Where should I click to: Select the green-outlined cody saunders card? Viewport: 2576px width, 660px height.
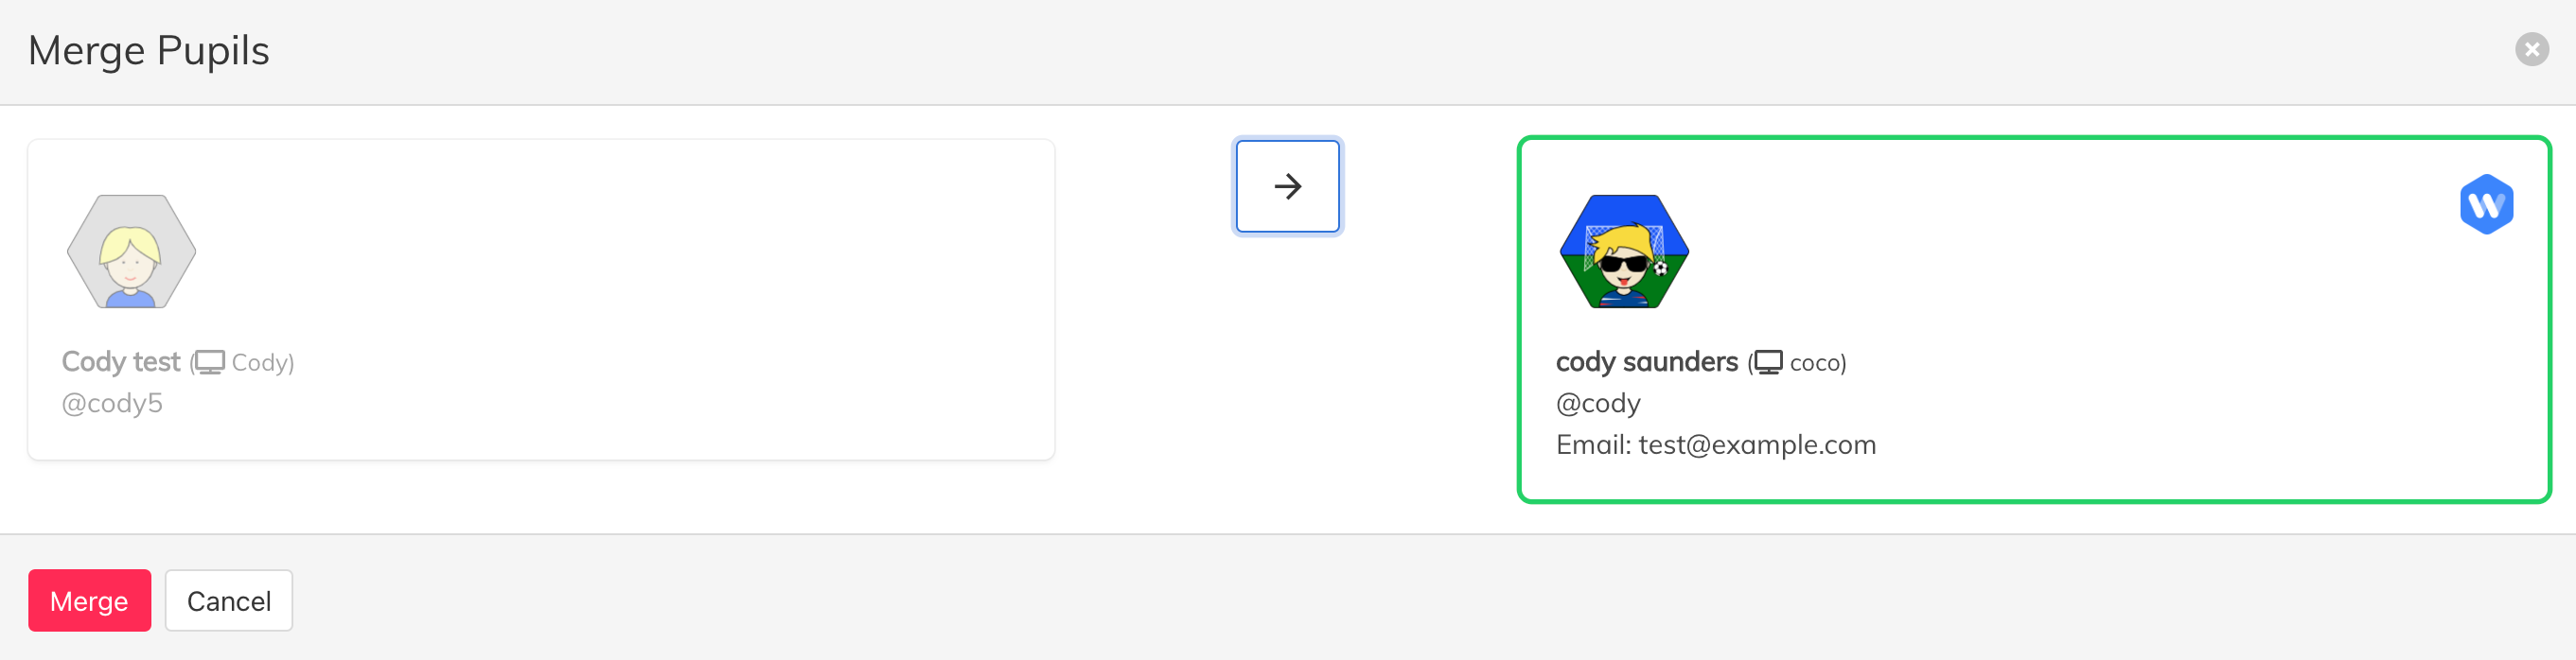pyautogui.click(x=2033, y=320)
